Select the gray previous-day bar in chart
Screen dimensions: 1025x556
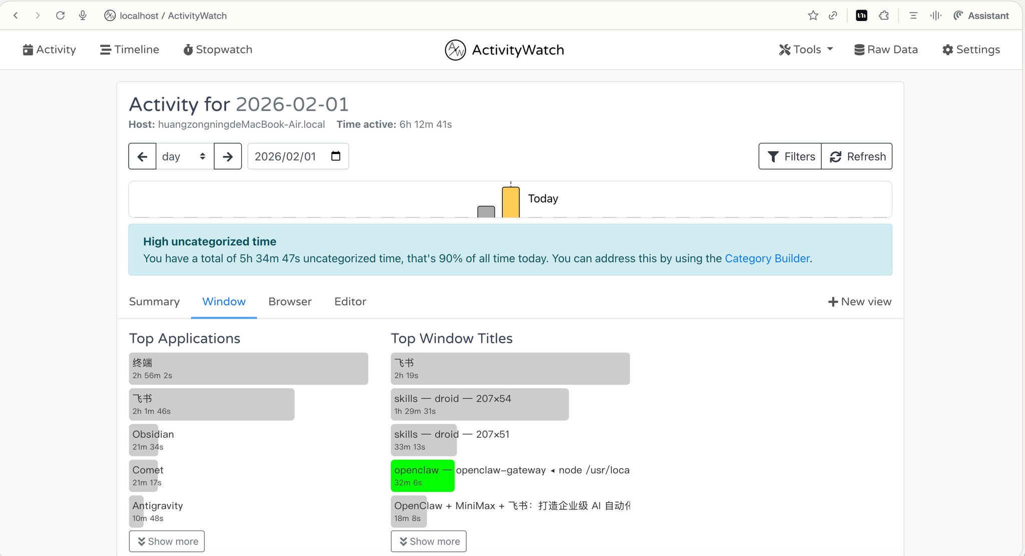[x=486, y=211]
